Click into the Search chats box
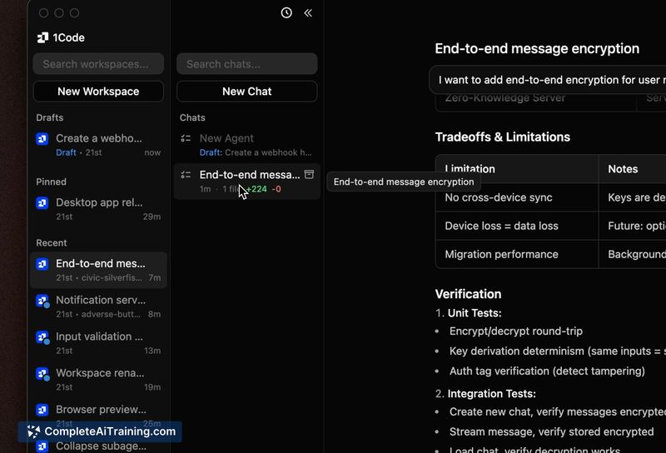The width and height of the screenshot is (666, 453). (x=246, y=64)
